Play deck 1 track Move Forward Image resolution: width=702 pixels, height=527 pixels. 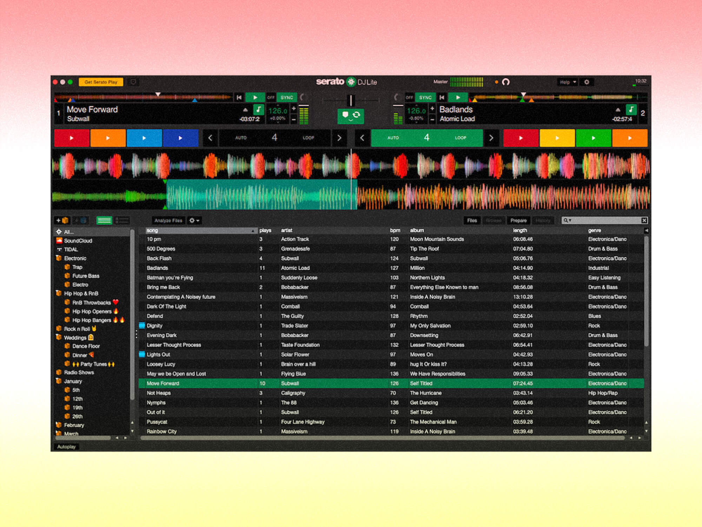coord(255,97)
